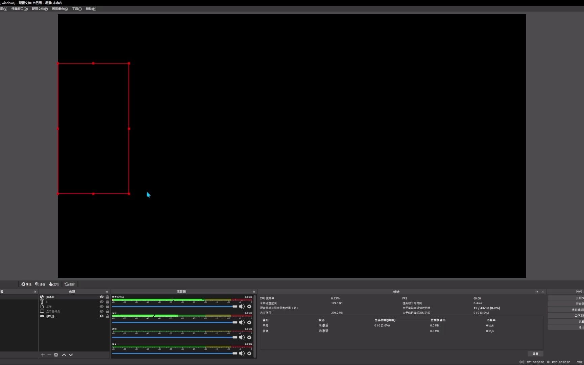This screenshot has width=584, height=365.
Task: Click the 重置 reset button in stats
Action: 536,354
